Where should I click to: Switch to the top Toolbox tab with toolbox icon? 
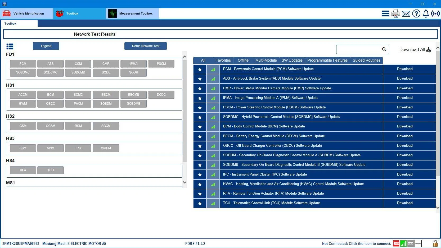[80, 13]
